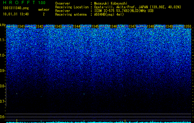Click the HROFFT title text
This screenshot has height=123, width=194.
19,2
